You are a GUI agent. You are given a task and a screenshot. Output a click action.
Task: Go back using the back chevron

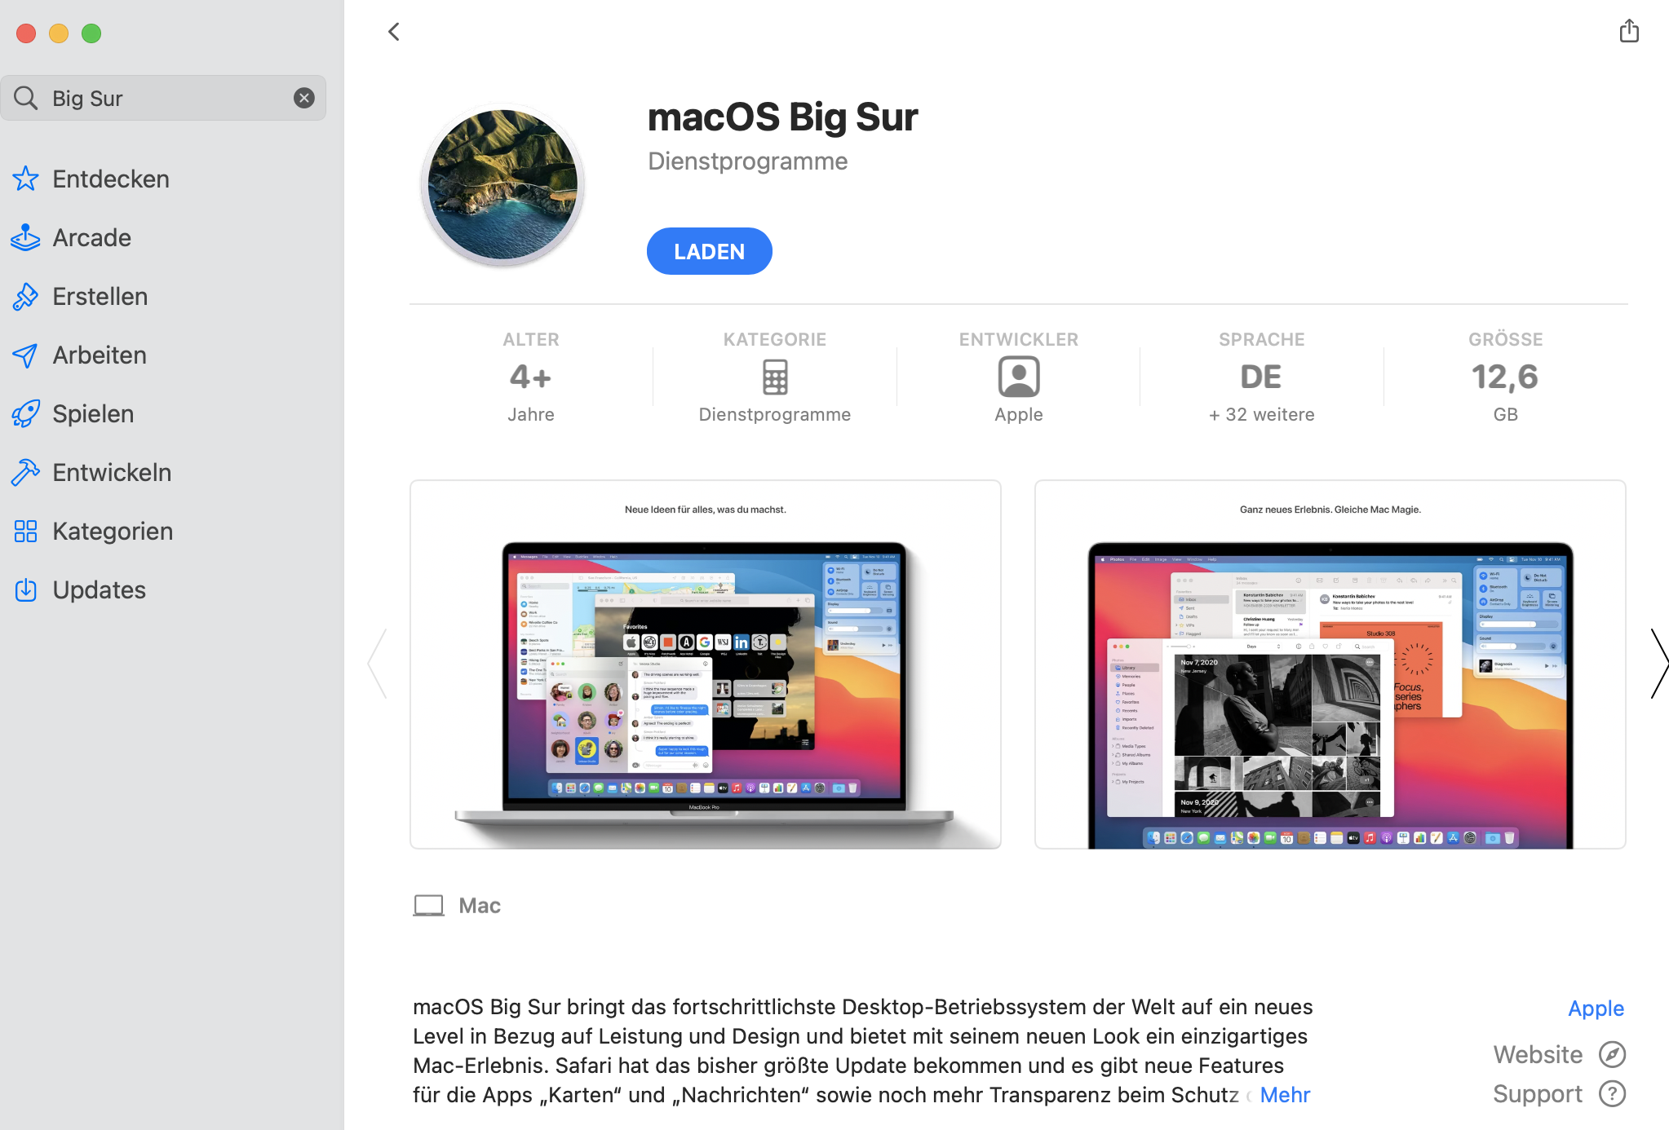tap(394, 32)
